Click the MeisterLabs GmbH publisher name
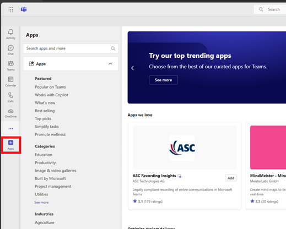Screen dimensions: 286x229 pos(264,181)
